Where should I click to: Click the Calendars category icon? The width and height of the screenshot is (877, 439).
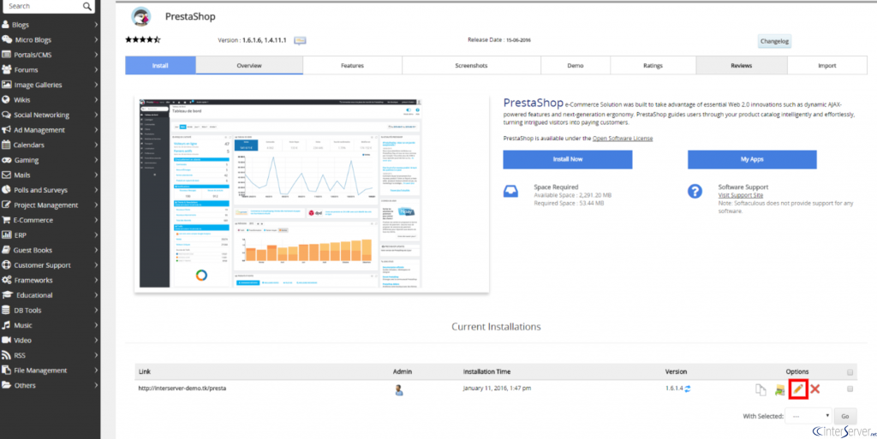click(x=6, y=145)
